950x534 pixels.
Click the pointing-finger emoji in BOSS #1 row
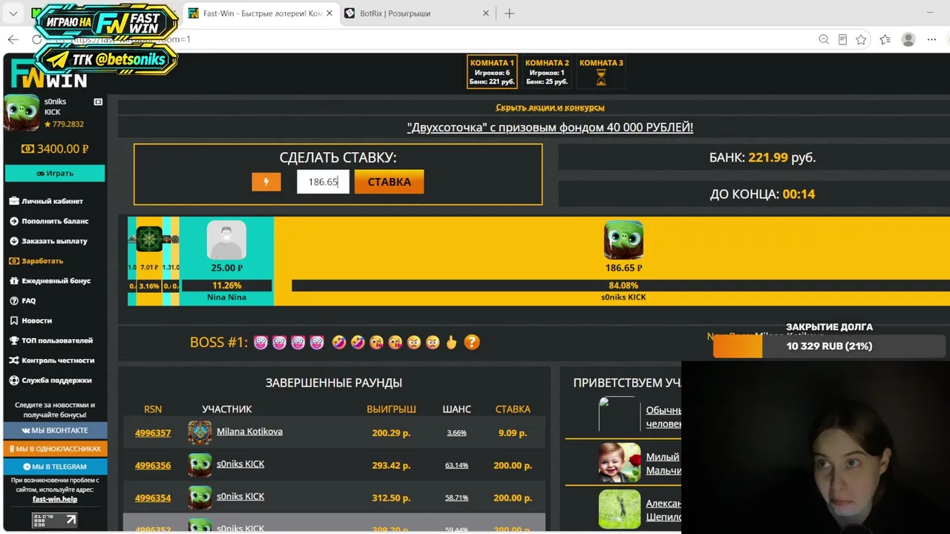tap(451, 342)
